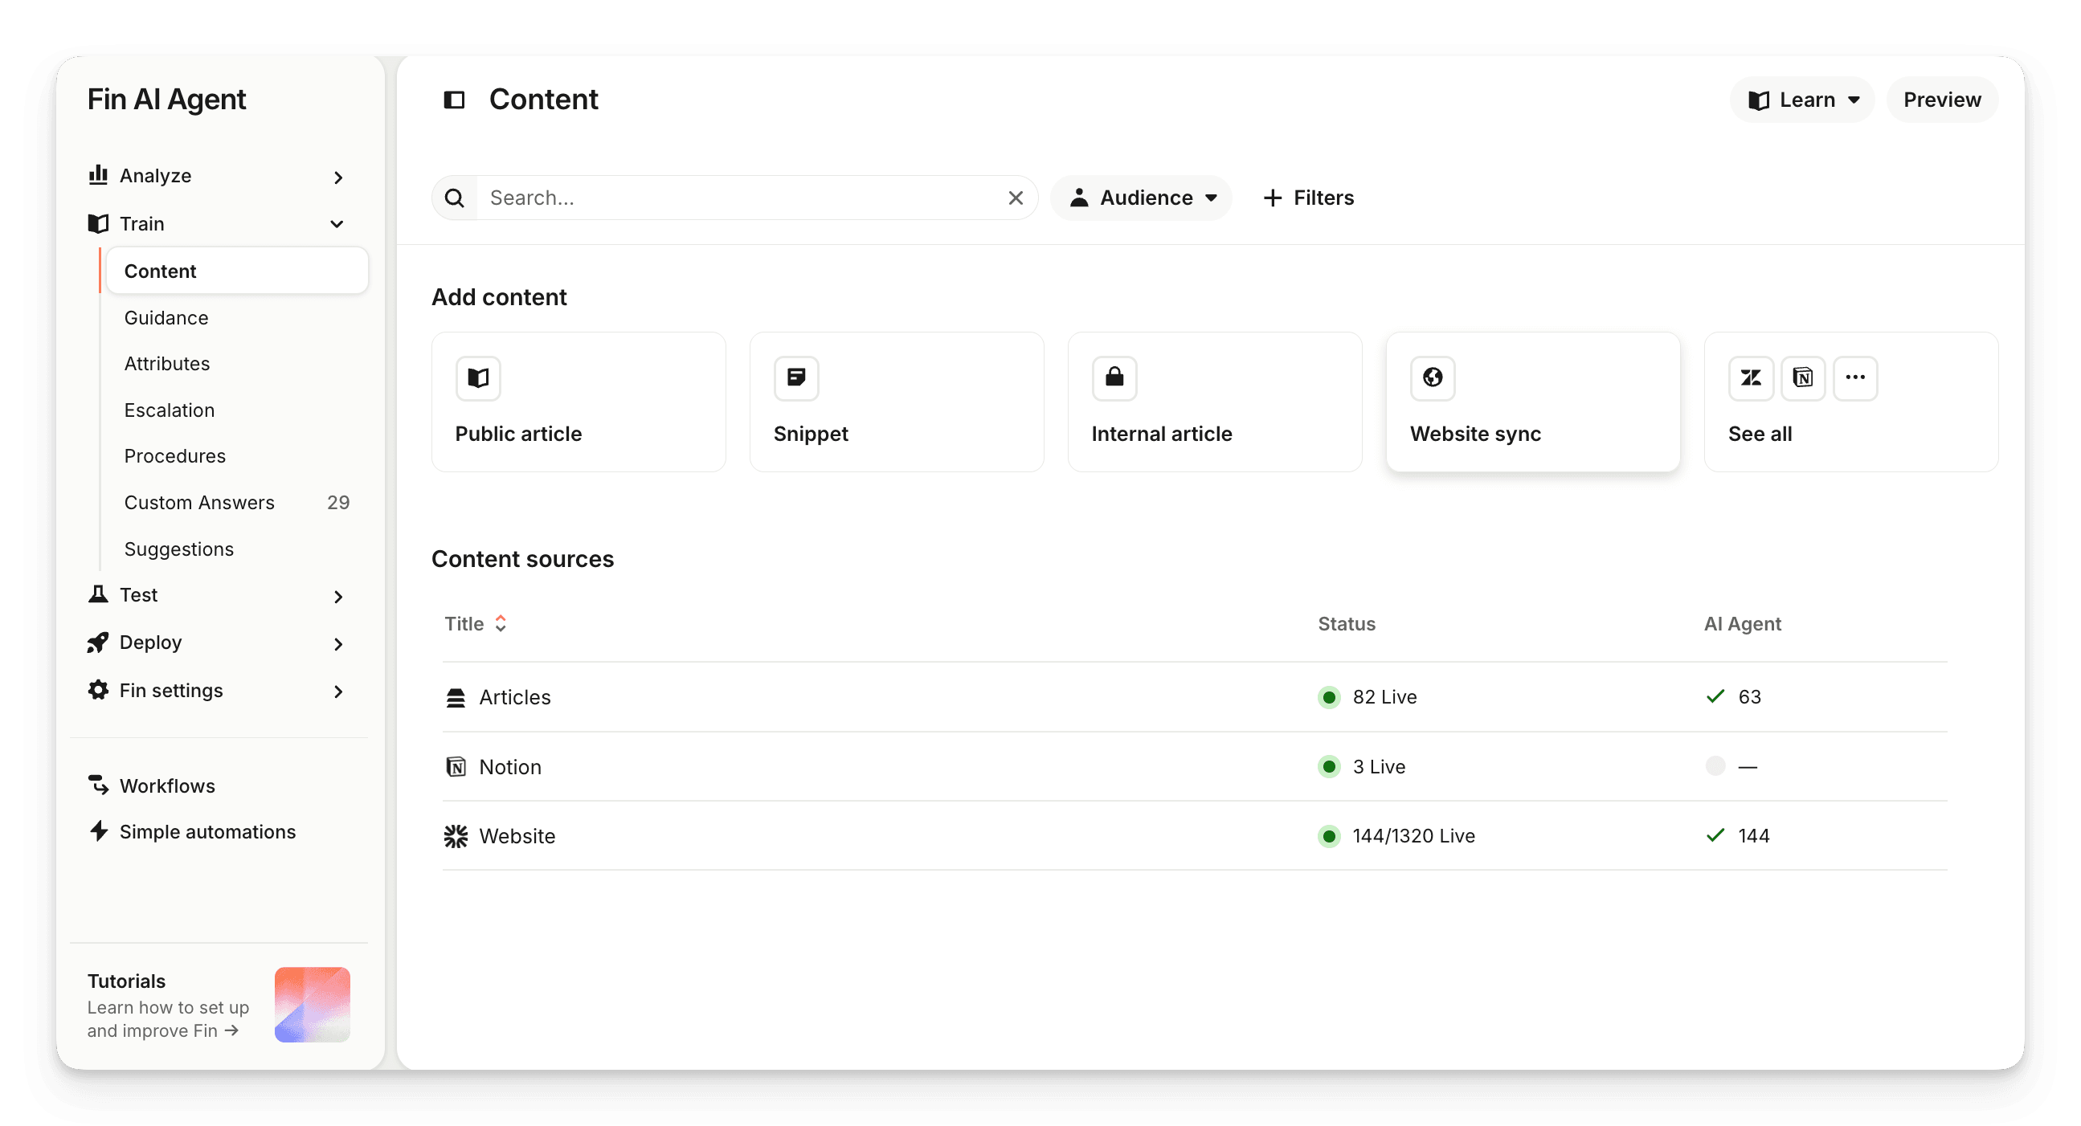Click the globe icon on Website sync card
Viewport: 2081px width, 1126px height.
pyautogui.click(x=1432, y=378)
